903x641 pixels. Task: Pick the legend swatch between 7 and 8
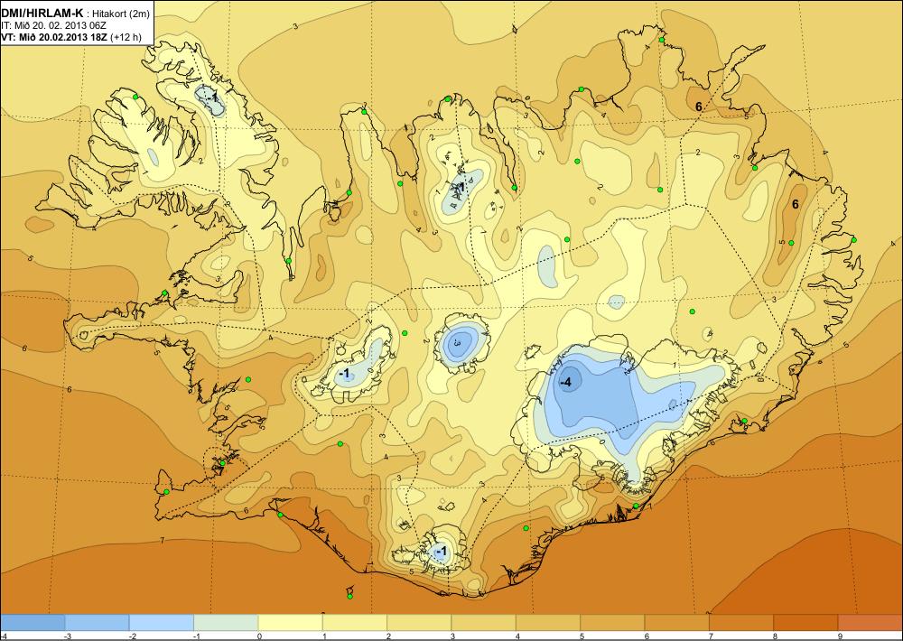click(x=741, y=623)
